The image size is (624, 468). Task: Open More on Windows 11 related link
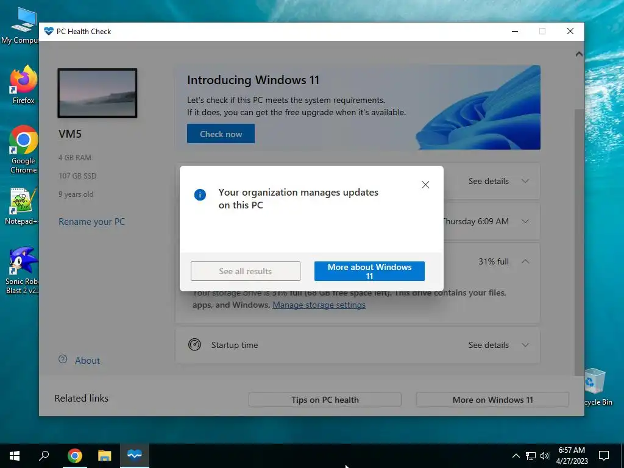coord(492,400)
